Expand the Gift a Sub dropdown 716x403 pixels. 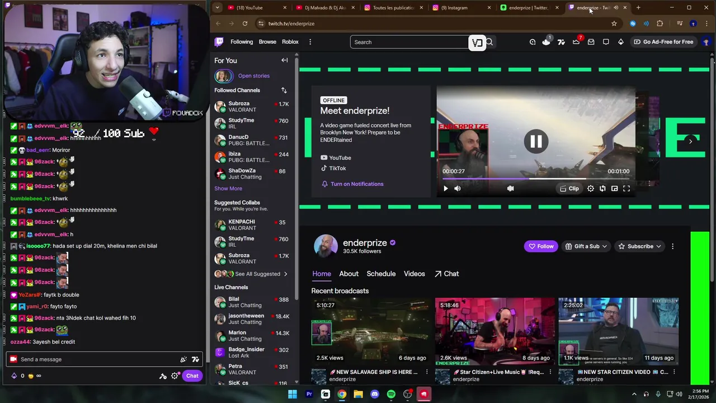click(586, 246)
